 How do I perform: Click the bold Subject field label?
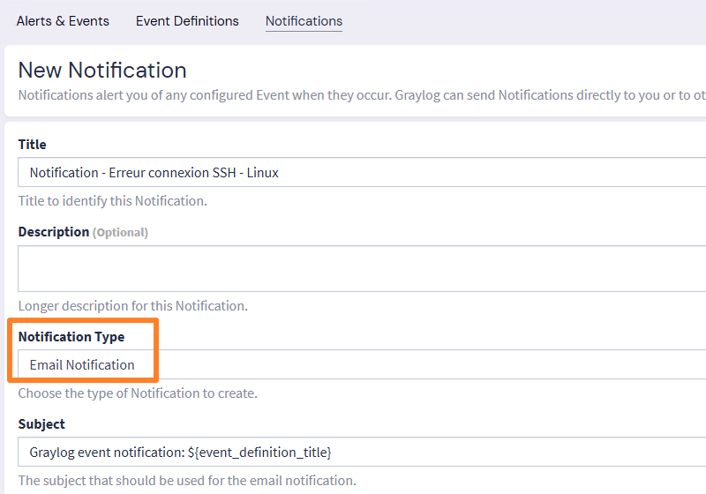[41, 424]
